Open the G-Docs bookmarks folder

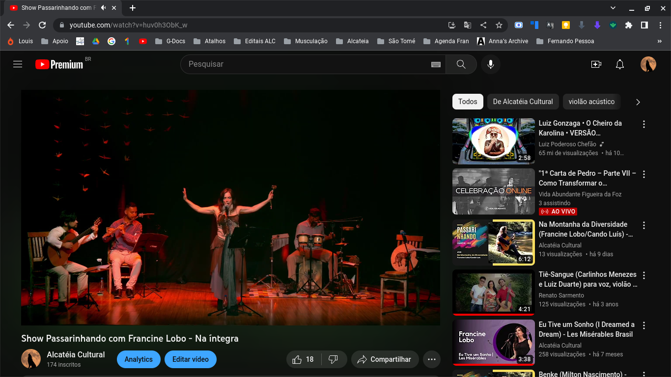click(170, 41)
